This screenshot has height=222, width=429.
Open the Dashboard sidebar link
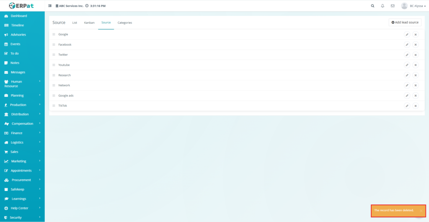pos(19,16)
